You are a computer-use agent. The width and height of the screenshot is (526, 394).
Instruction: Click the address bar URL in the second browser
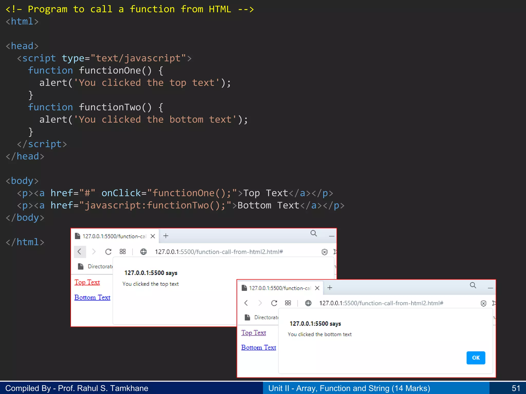click(381, 303)
